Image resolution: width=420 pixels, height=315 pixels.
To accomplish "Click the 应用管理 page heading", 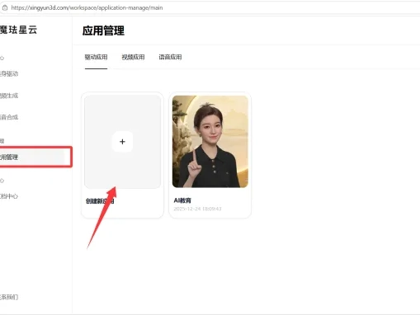I will tap(103, 31).
